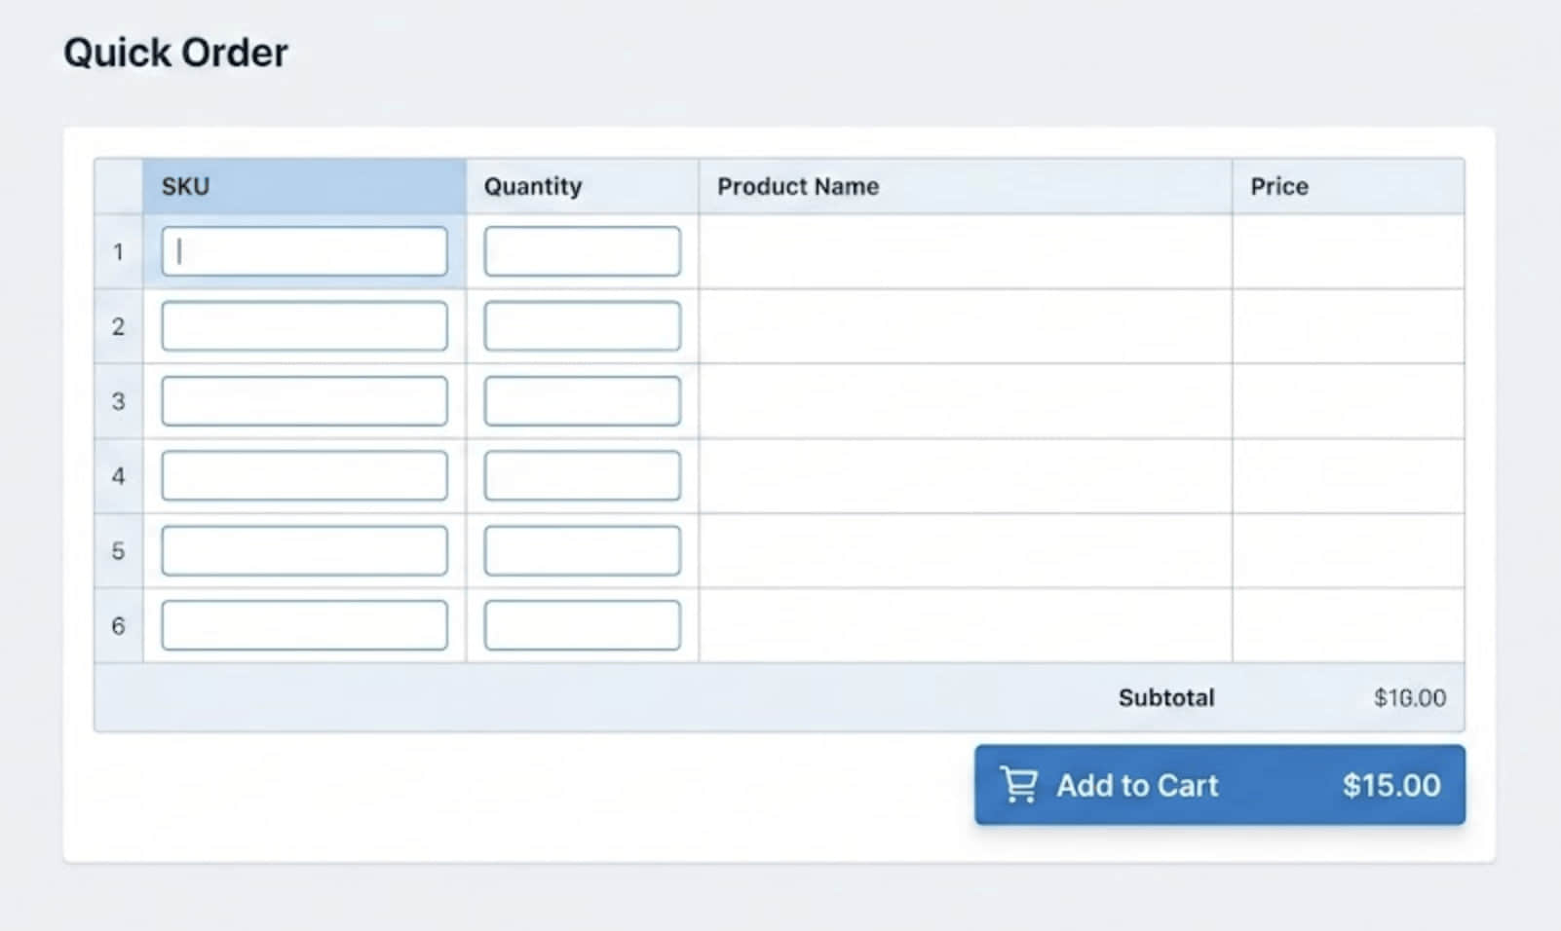Viewport: 1561px width, 931px height.
Task: Select the SKU input in row 2
Action: coord(304,326)
